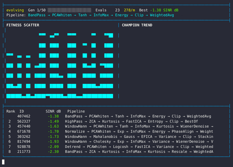233x167 pixels.
Task: Click the 'Rank' column header
Action: click(11, 111)
